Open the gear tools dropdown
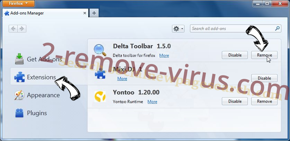 [178, 29]
